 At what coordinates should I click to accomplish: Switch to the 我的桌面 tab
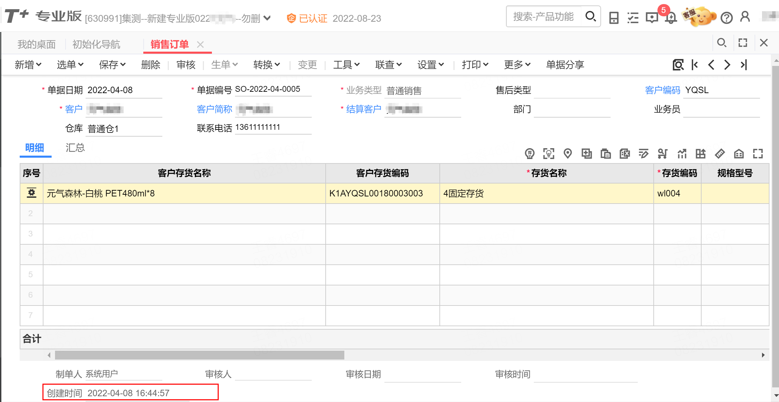36,44
